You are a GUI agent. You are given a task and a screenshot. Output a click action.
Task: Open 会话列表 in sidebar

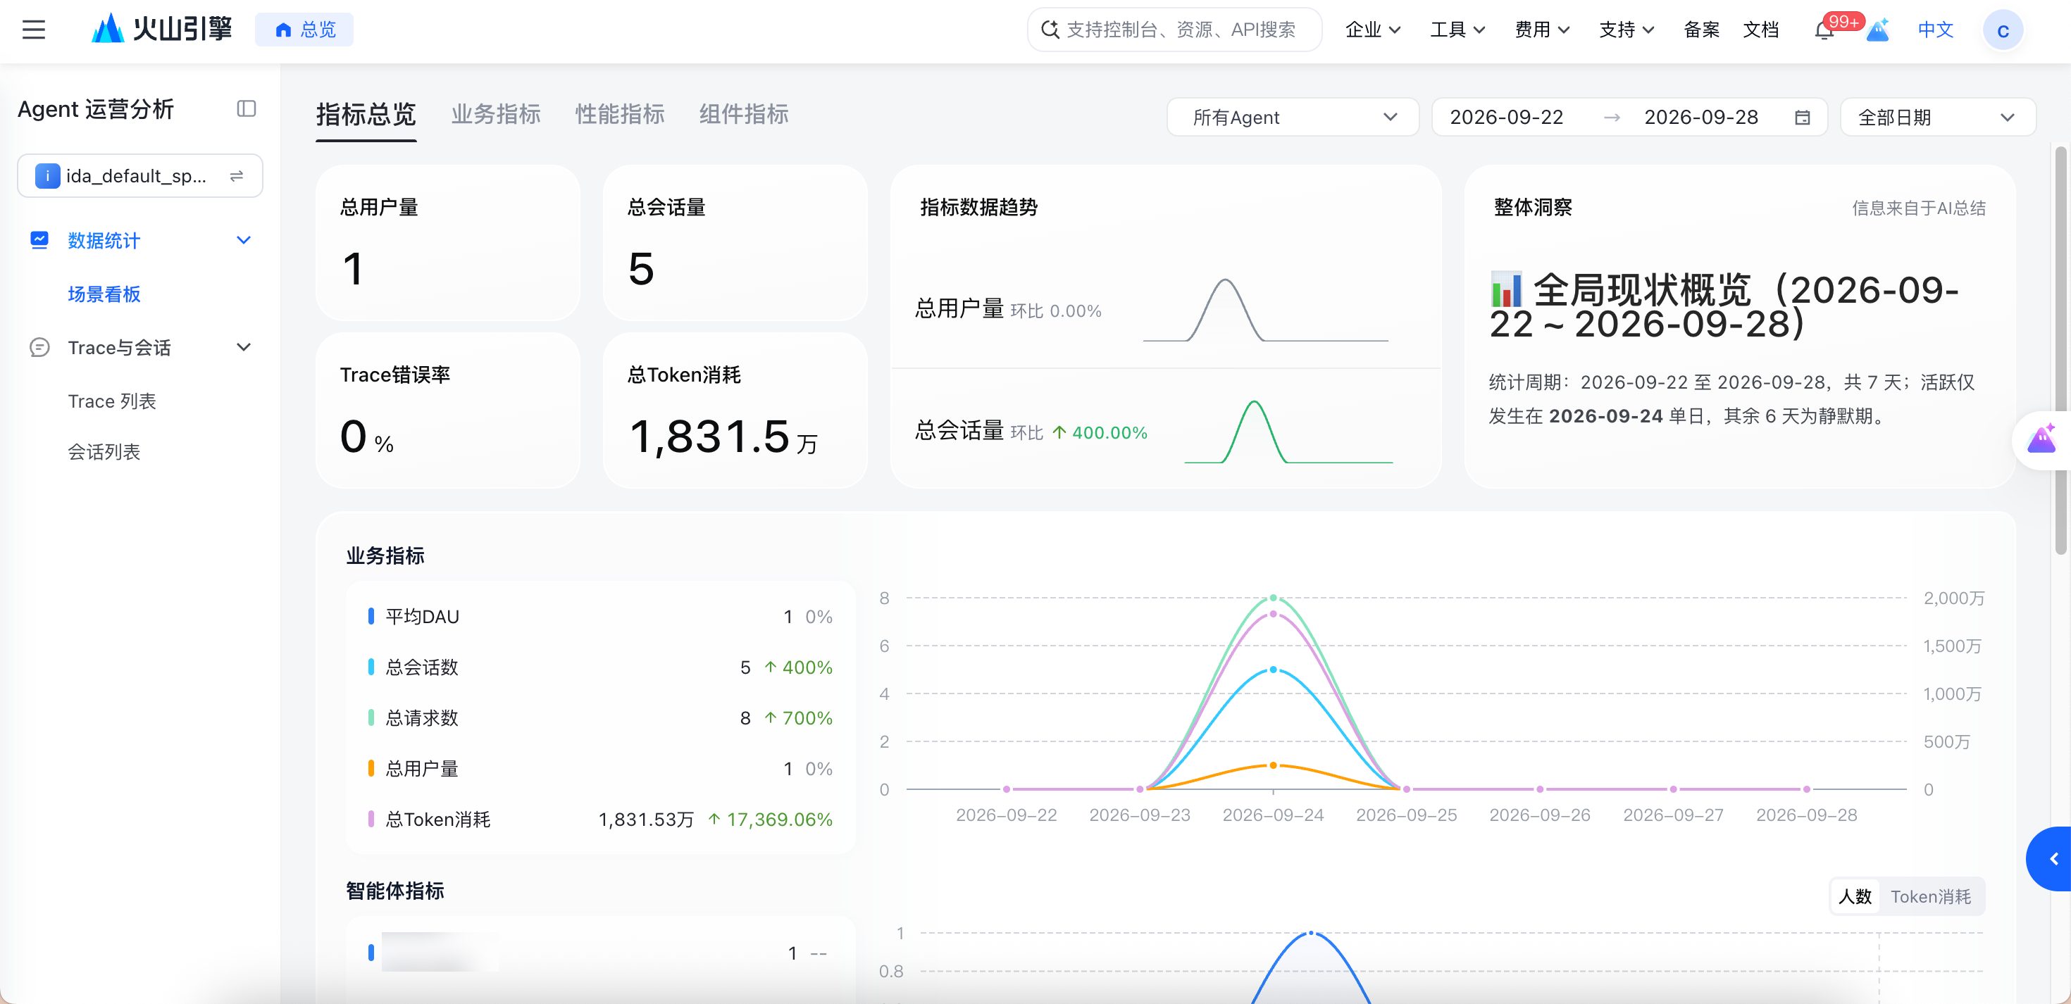[x=104, y=452]
